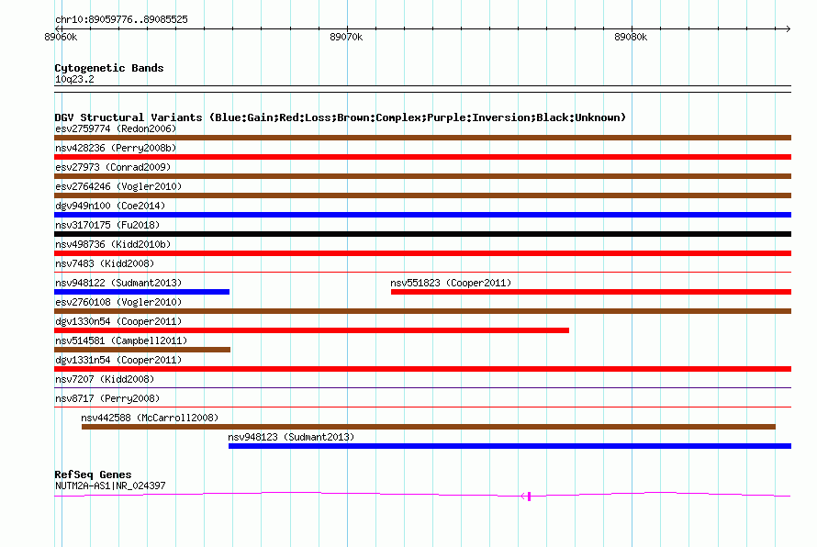Open NUTM2A-AS1|NR_024397 gene label

point(110,486)
